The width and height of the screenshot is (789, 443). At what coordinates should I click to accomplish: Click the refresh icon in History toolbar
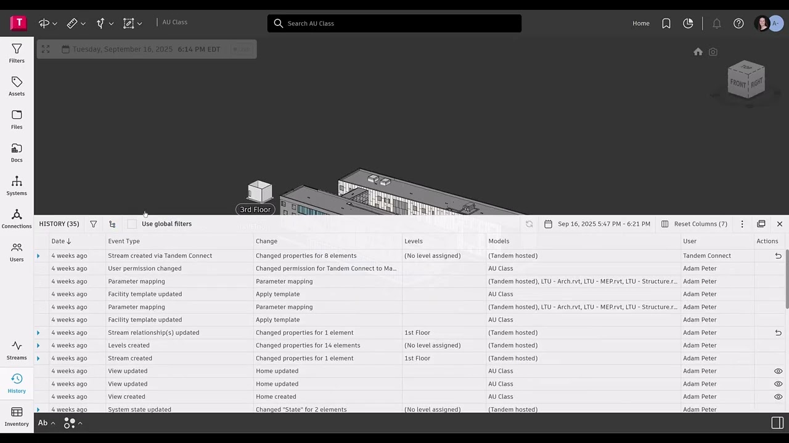tap(529, 224)
